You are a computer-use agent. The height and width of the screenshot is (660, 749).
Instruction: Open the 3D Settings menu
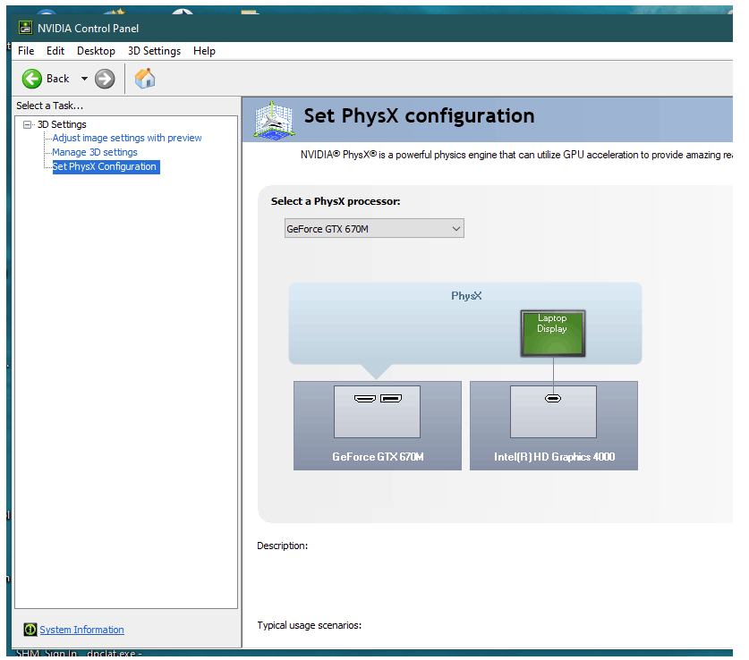[154, 51]
